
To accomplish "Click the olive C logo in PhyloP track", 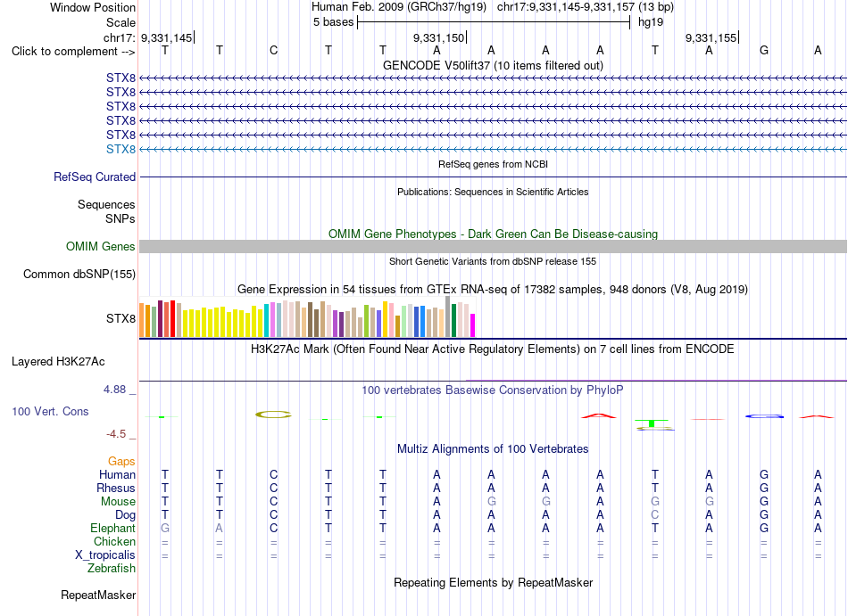I will (273, 415).
